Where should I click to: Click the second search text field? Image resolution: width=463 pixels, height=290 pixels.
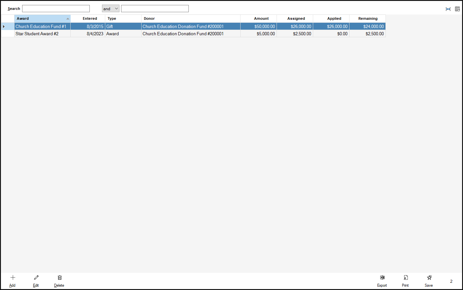(x=155, y=9)
